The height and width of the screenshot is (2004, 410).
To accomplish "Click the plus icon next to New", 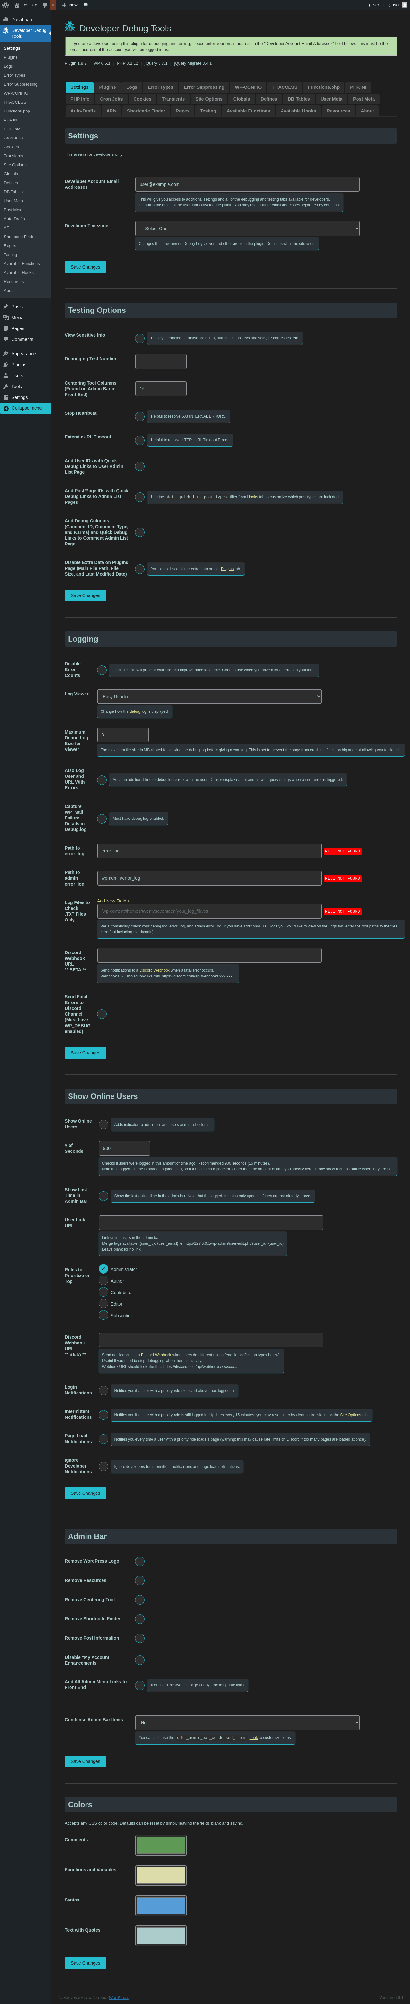I will coord(64,5).
